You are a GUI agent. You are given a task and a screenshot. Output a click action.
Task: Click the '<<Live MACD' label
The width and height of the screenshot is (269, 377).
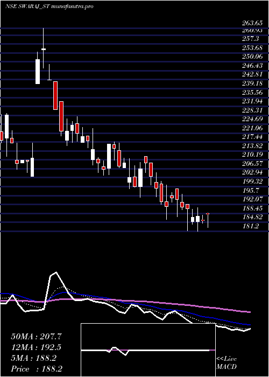coord(226,363)
